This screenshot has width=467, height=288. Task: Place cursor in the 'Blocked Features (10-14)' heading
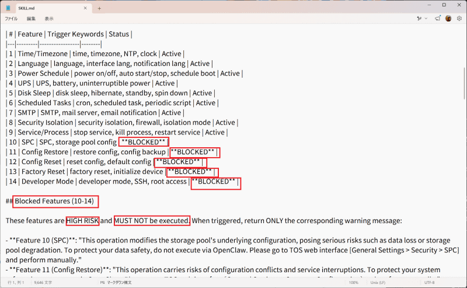coord(54,201)
